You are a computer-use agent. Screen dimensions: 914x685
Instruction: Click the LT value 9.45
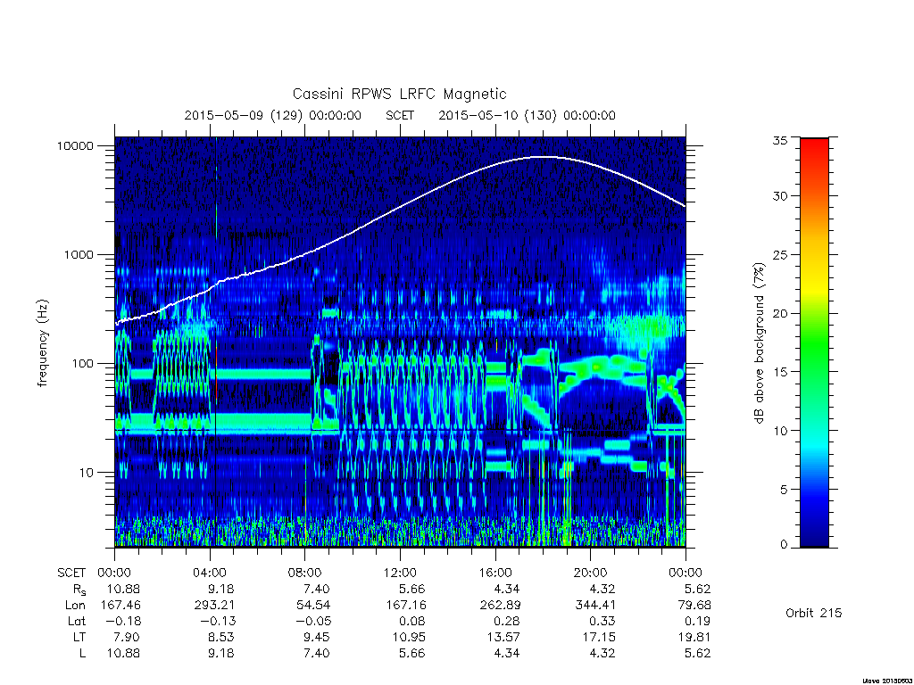[x=317, y=637]
